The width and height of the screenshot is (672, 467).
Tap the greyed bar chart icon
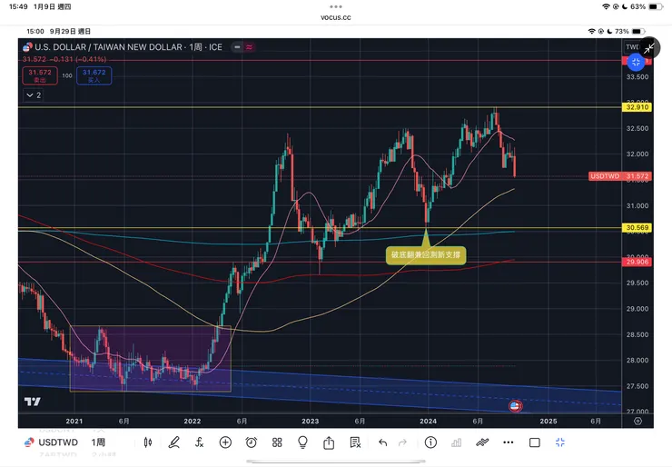point(456,442)
